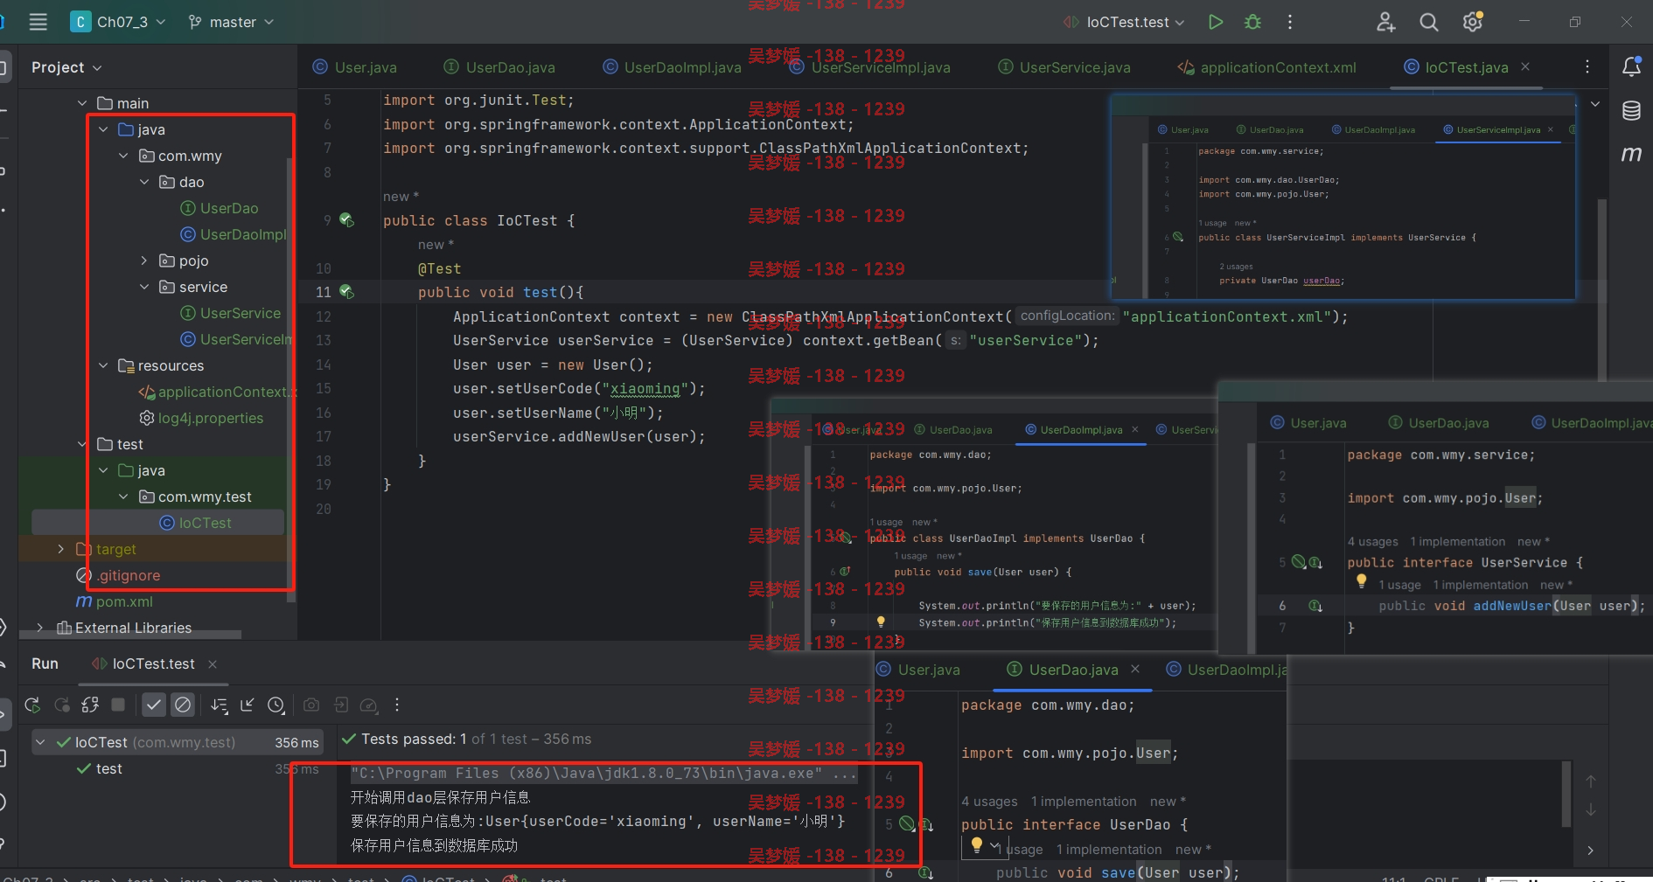Export test results icon
Image resolution: width=1653 pixels, height=882 pixels.
[340, 705]
